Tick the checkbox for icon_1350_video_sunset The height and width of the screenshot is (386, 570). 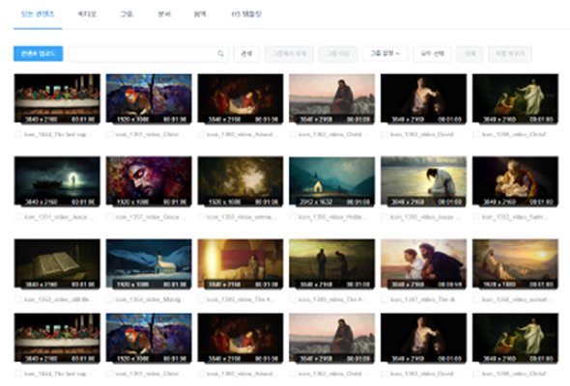[x=475, y=299]
